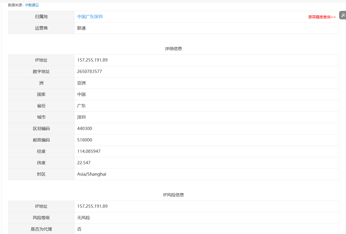Click the 详细信息 section heading

pyautogui.click(x=173, y=49)
